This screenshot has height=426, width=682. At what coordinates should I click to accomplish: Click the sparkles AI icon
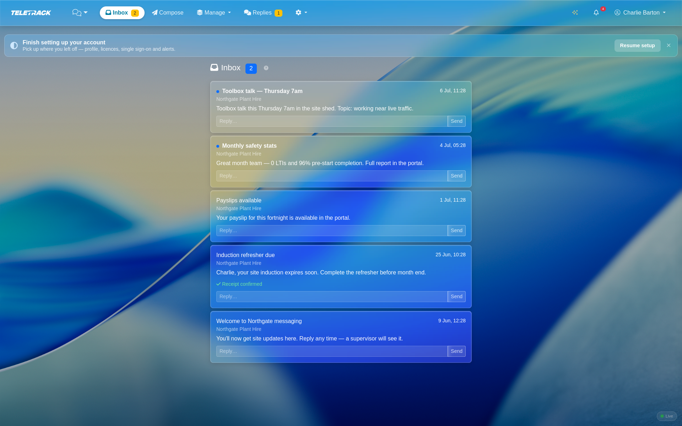tap(575, 12)
